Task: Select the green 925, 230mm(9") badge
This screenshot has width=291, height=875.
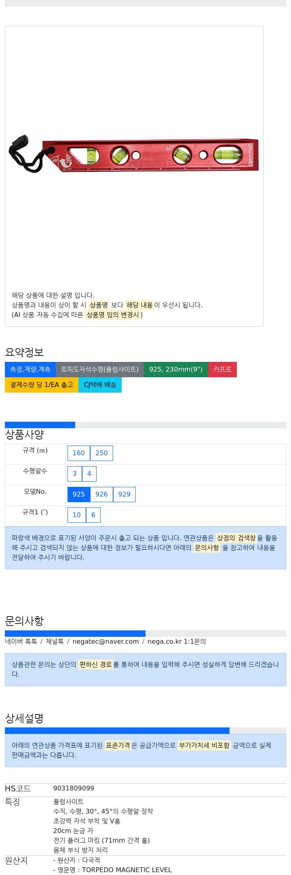Action: pyautogui.click(x=176, y=369)
